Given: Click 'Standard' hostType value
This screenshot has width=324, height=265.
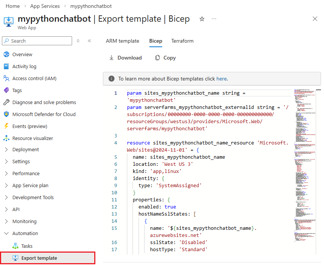Looking at the screenshot, I should click(193, 250).
